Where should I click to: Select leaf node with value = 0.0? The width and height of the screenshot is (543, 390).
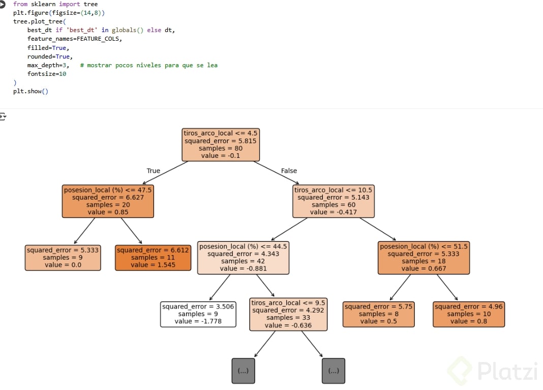[x=63, y=258]
